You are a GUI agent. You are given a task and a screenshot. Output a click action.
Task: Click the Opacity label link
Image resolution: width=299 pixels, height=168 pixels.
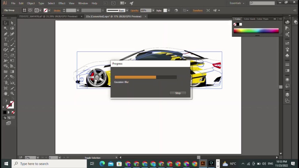[x=135, y=10]
